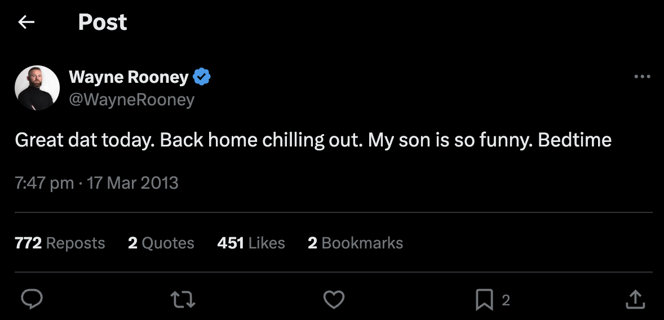The height and width of the screenshot is (320, 664).
Task: Open the 2 Quotes list
Action: (x=161, y=243)
